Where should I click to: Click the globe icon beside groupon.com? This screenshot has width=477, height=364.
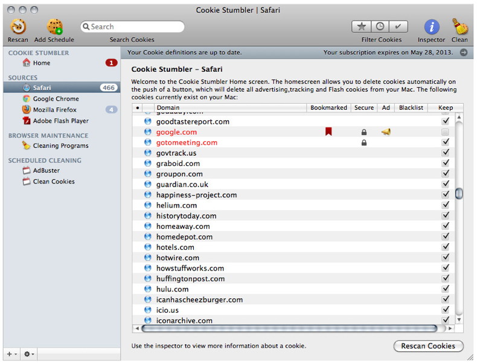(148, 174)
